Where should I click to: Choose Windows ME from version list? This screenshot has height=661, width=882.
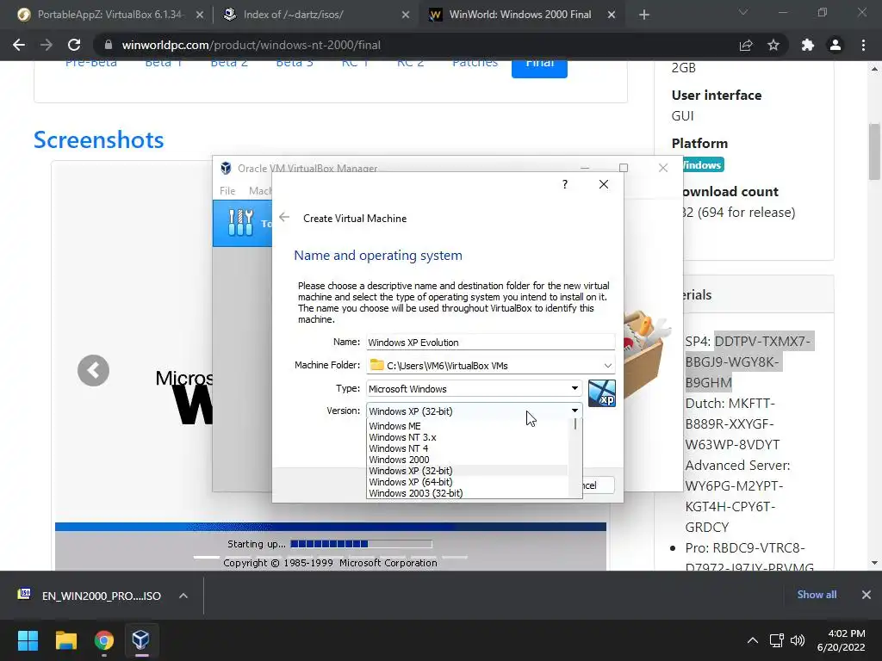tap(467, 426)
